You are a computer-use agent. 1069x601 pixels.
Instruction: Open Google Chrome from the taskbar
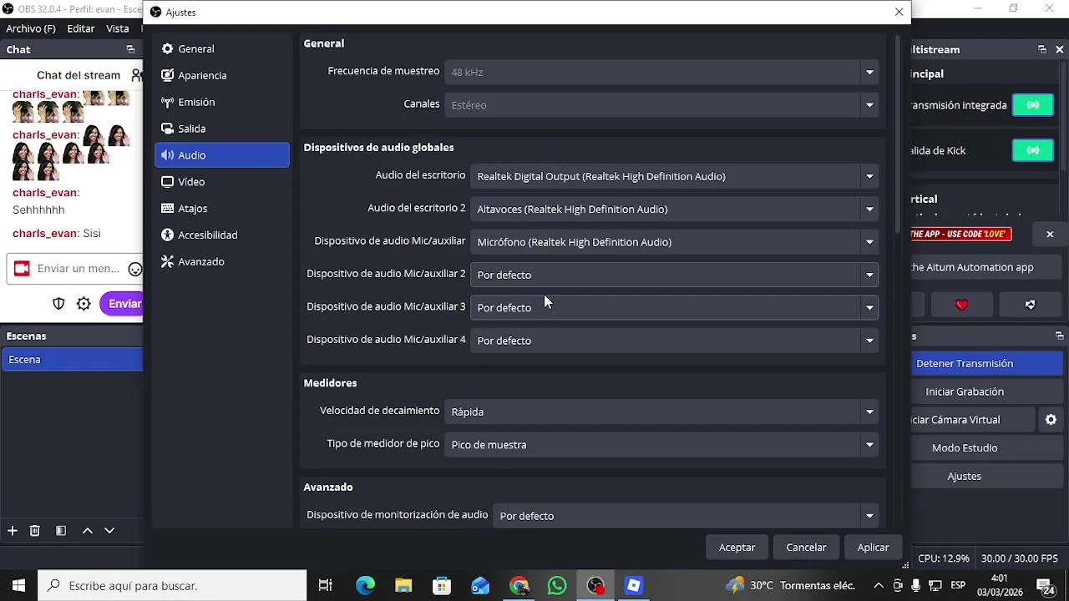point(519,585)
